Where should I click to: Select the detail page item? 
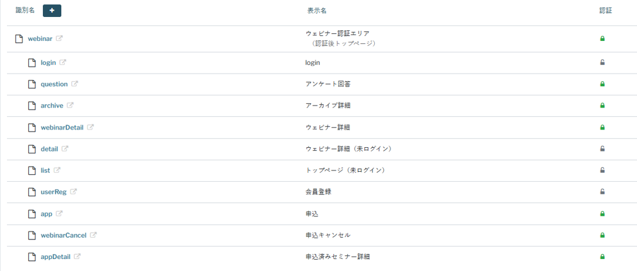point(49,148)
